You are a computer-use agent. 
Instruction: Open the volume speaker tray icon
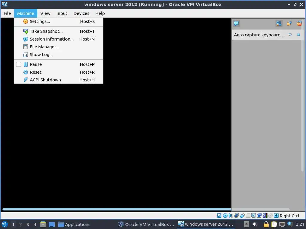tap(255, 224)
